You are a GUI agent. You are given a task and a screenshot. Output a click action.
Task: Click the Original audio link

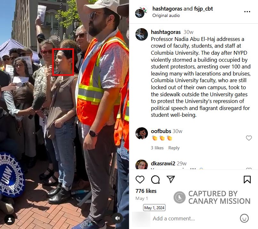click(x=166, y=15)
